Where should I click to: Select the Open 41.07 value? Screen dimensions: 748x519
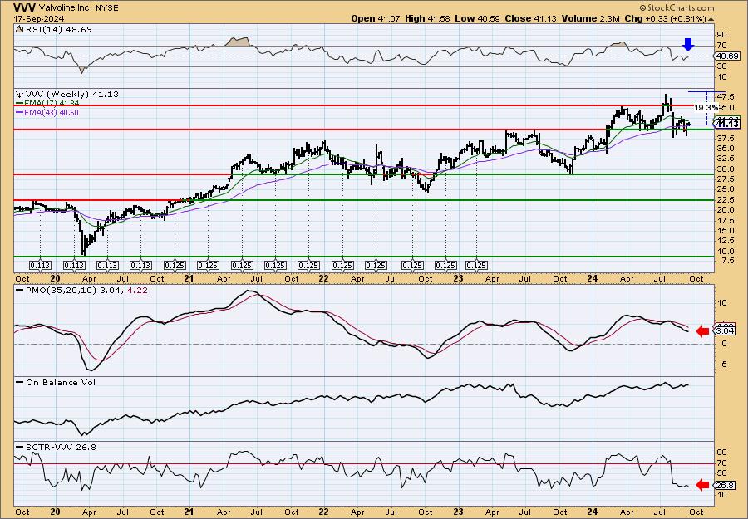click(376, 18)
